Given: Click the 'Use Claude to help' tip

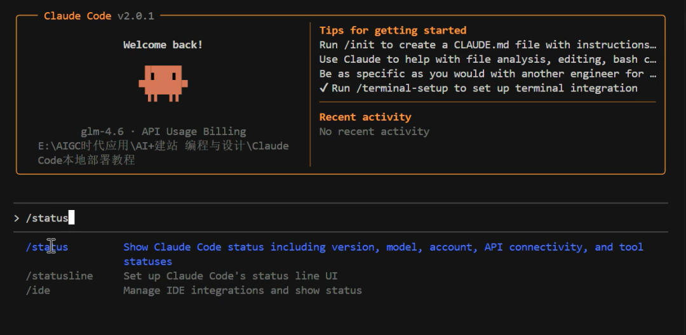Looking at the screenshot, I should (x=488, y=60).
